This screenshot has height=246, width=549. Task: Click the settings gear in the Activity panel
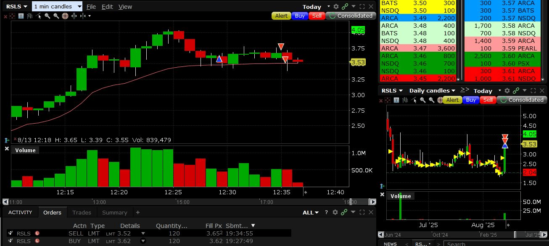pyautogui.click(x=336, y=212)
